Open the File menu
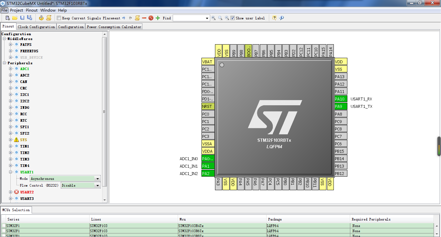This screenshot has height=237, width=441. (4, 10)
